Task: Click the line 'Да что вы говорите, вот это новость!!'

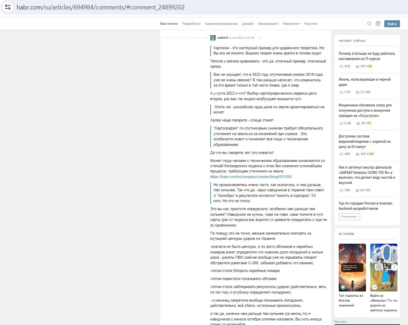Action: click(242, 153)
